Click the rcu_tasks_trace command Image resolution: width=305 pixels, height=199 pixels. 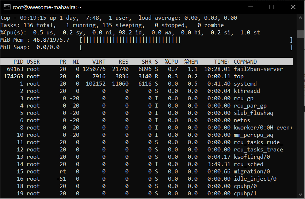[258, 150]
